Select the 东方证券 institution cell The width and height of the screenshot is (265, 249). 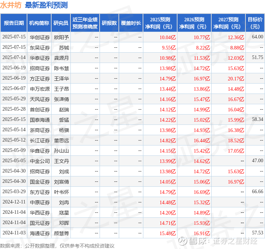(x=40, y=192)
